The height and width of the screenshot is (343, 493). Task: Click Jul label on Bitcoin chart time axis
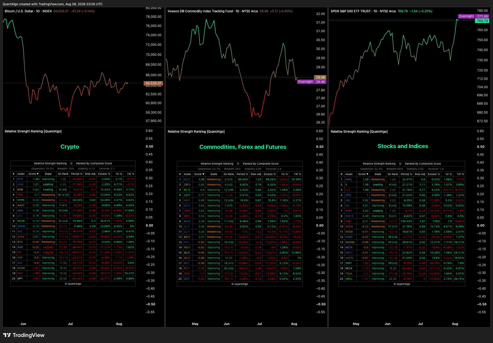70,324
